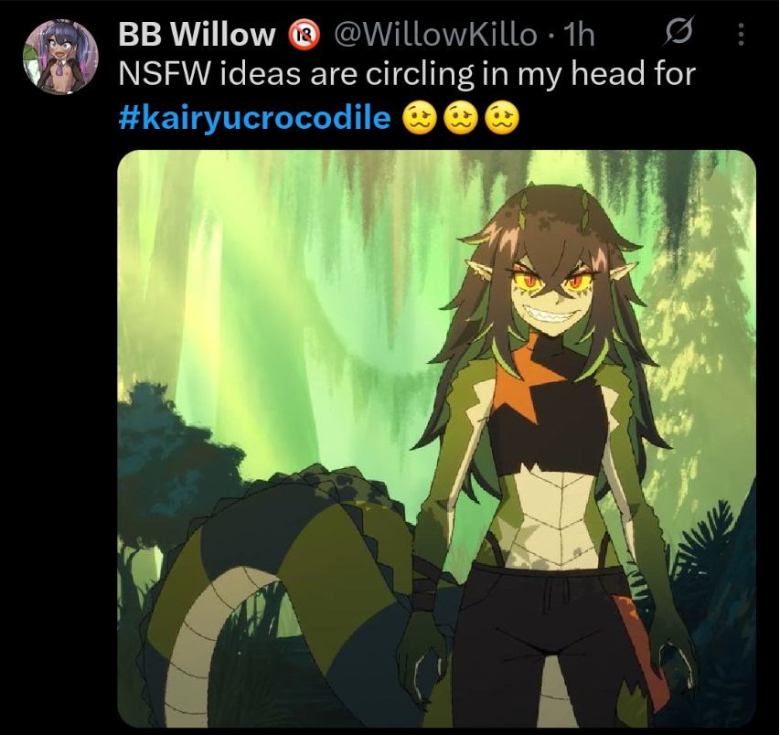Click the middle woozy face emoji

pyautogui.click(x=460, y=119)
